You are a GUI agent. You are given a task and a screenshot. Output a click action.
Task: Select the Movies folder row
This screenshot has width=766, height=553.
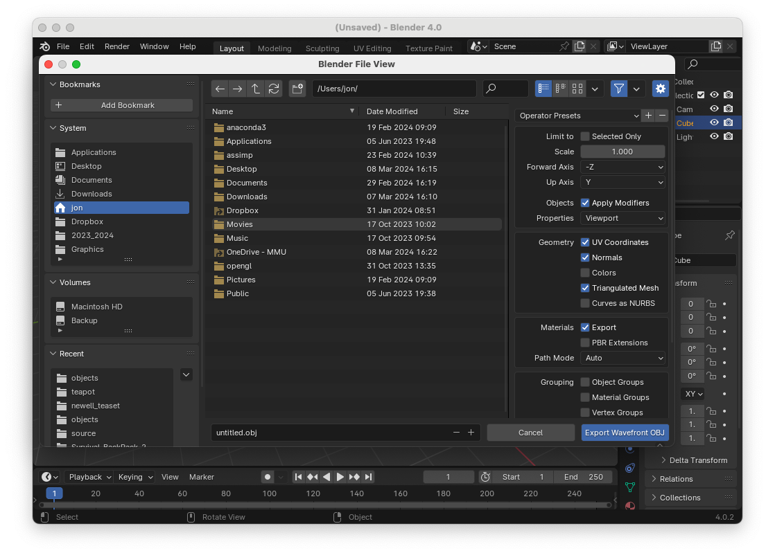pos(356,224)
